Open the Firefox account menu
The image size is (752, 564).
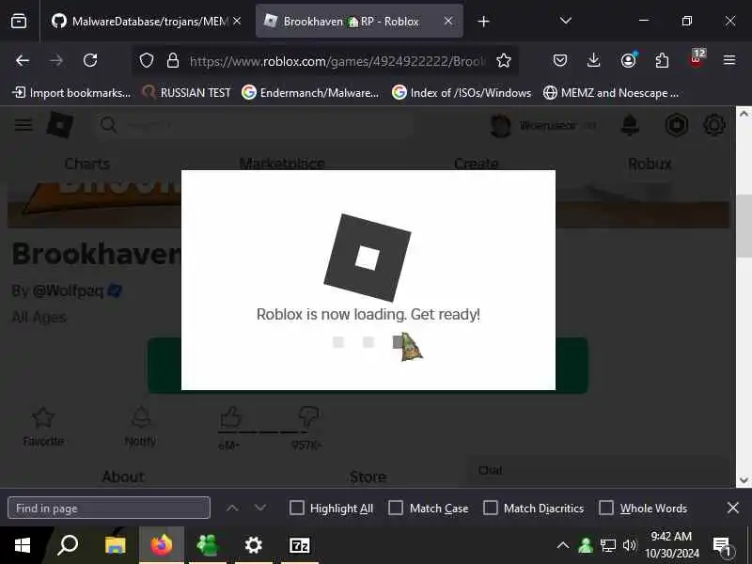point(628,60)
